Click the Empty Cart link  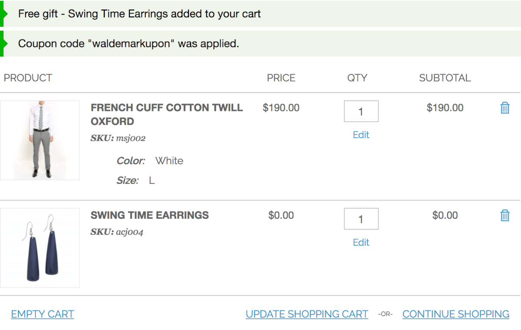tap(43, 314)
